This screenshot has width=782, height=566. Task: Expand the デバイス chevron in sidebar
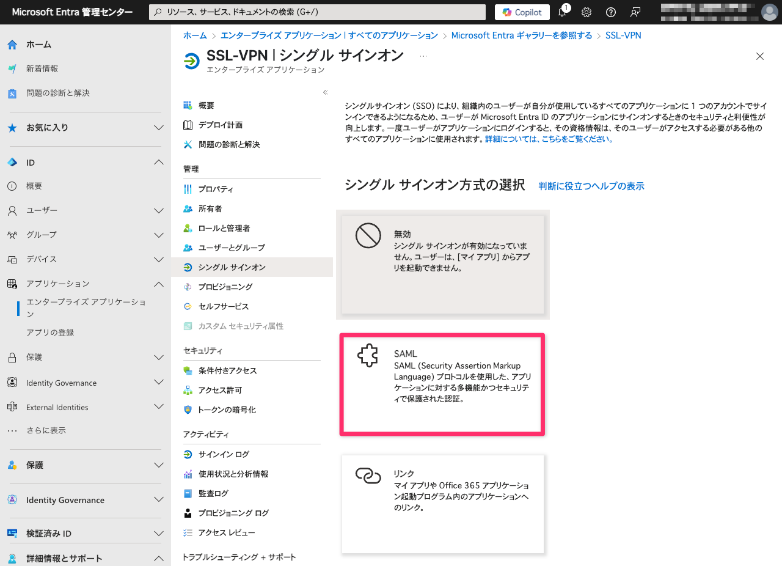tap(159, 259)
